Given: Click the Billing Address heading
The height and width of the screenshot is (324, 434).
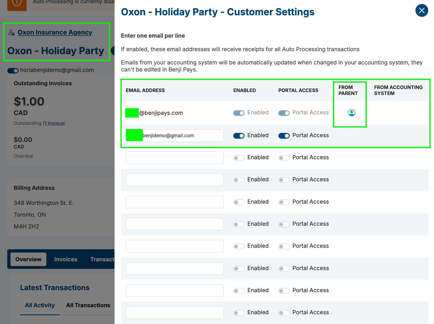Looking at the screenshot, I should click(34, 188).
